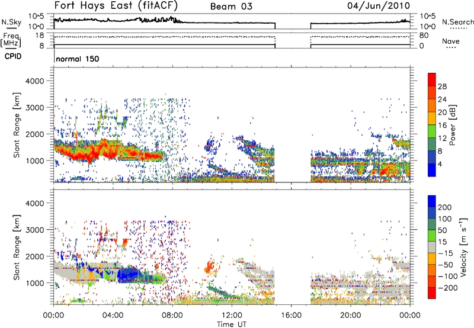Click the '24' power colorbar label
The height and width of the screenshot is (328, 474).
pyautogui.click(x=442, y=99)
